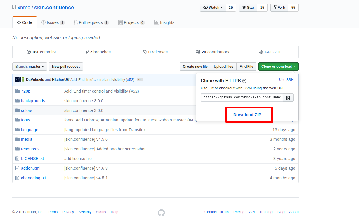Open the Issues tab
Screen dimensions: 359x224
[x=53, y=22]
